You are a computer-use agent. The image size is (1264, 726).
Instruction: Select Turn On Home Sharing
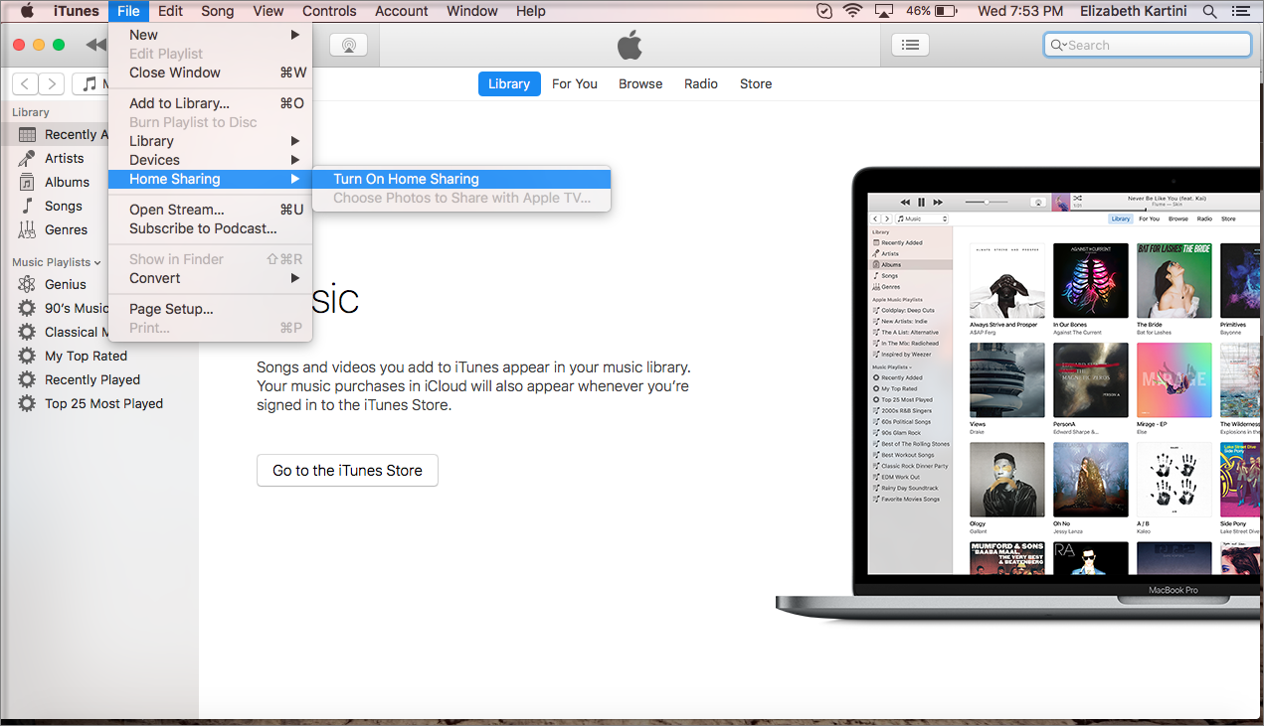click(x=461, y=179)
